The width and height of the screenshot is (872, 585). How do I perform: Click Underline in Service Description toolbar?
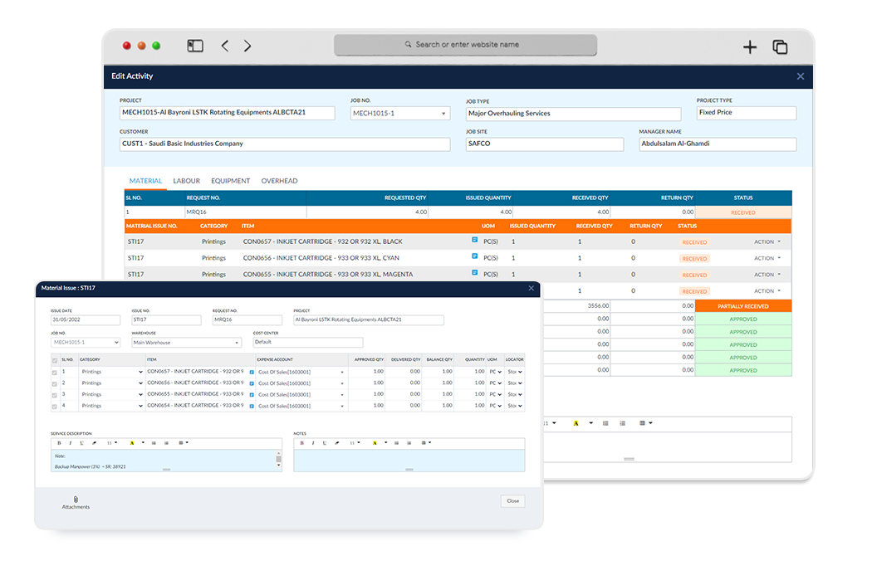coord(81,443)
